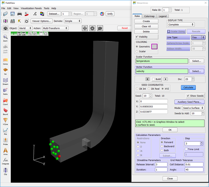
Task: Switch to the Colormap tab
Action: pyautogui.click(x=149, y=16)
